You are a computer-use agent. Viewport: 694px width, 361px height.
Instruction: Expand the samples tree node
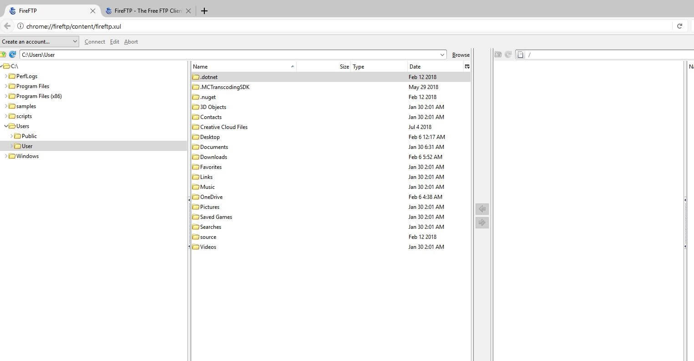[x=6, y=106]
